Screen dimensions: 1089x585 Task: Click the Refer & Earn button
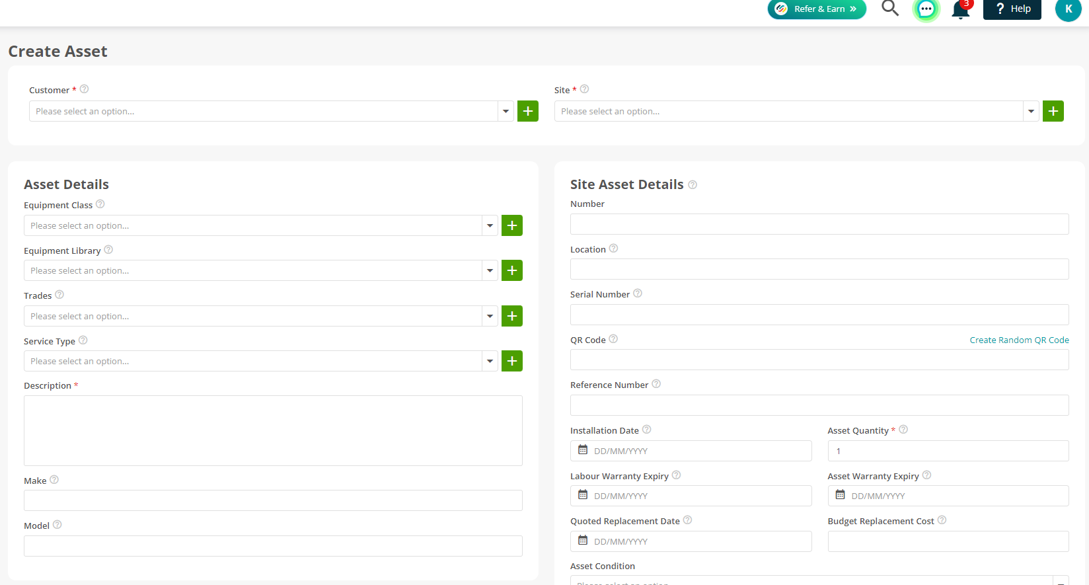[x=817, y=9]
